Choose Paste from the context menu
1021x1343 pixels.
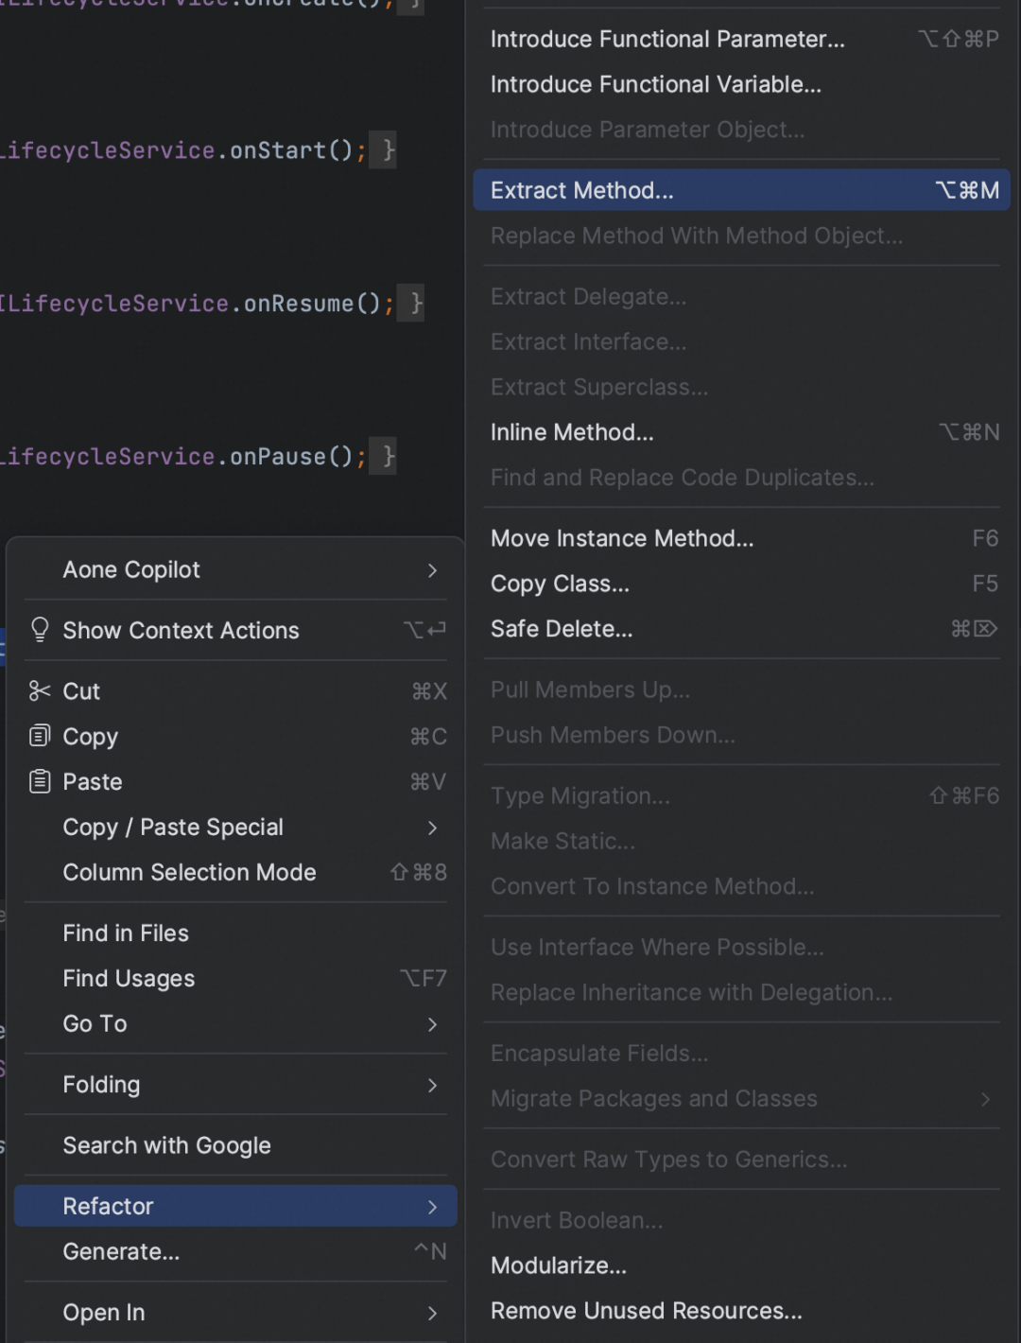coord(235,782)
